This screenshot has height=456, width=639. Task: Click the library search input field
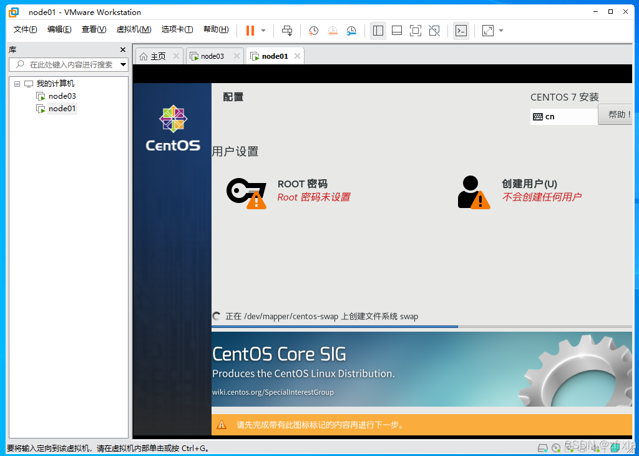69,64
